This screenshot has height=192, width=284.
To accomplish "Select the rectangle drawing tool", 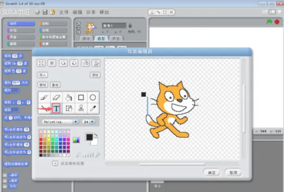I will tap(81, 98).
